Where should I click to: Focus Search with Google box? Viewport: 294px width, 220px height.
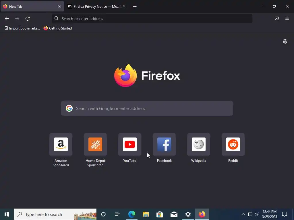[147, 108]
